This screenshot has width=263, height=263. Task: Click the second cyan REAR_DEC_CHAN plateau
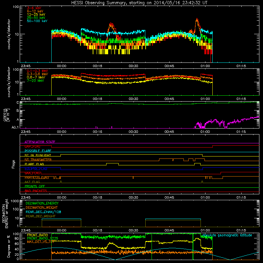click(173, 219)
